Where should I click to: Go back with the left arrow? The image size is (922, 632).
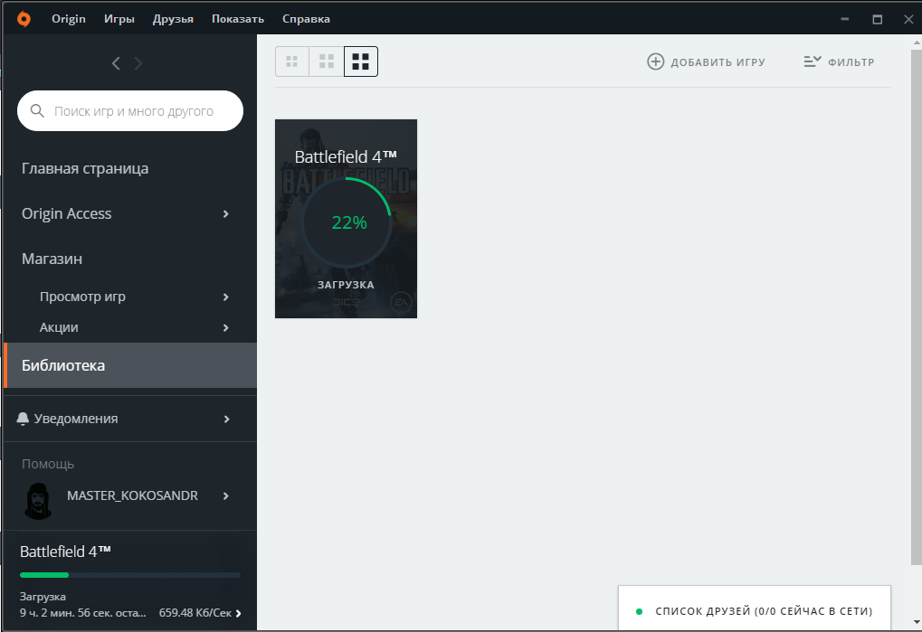(116, 63)
